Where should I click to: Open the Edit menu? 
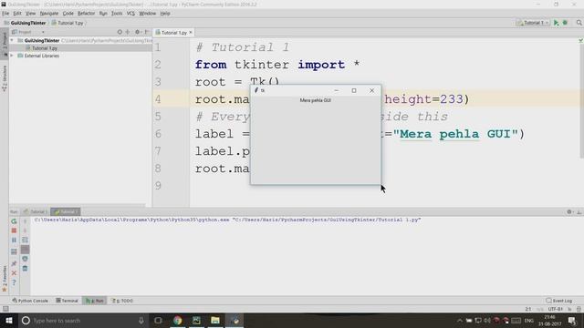[17, 13]
